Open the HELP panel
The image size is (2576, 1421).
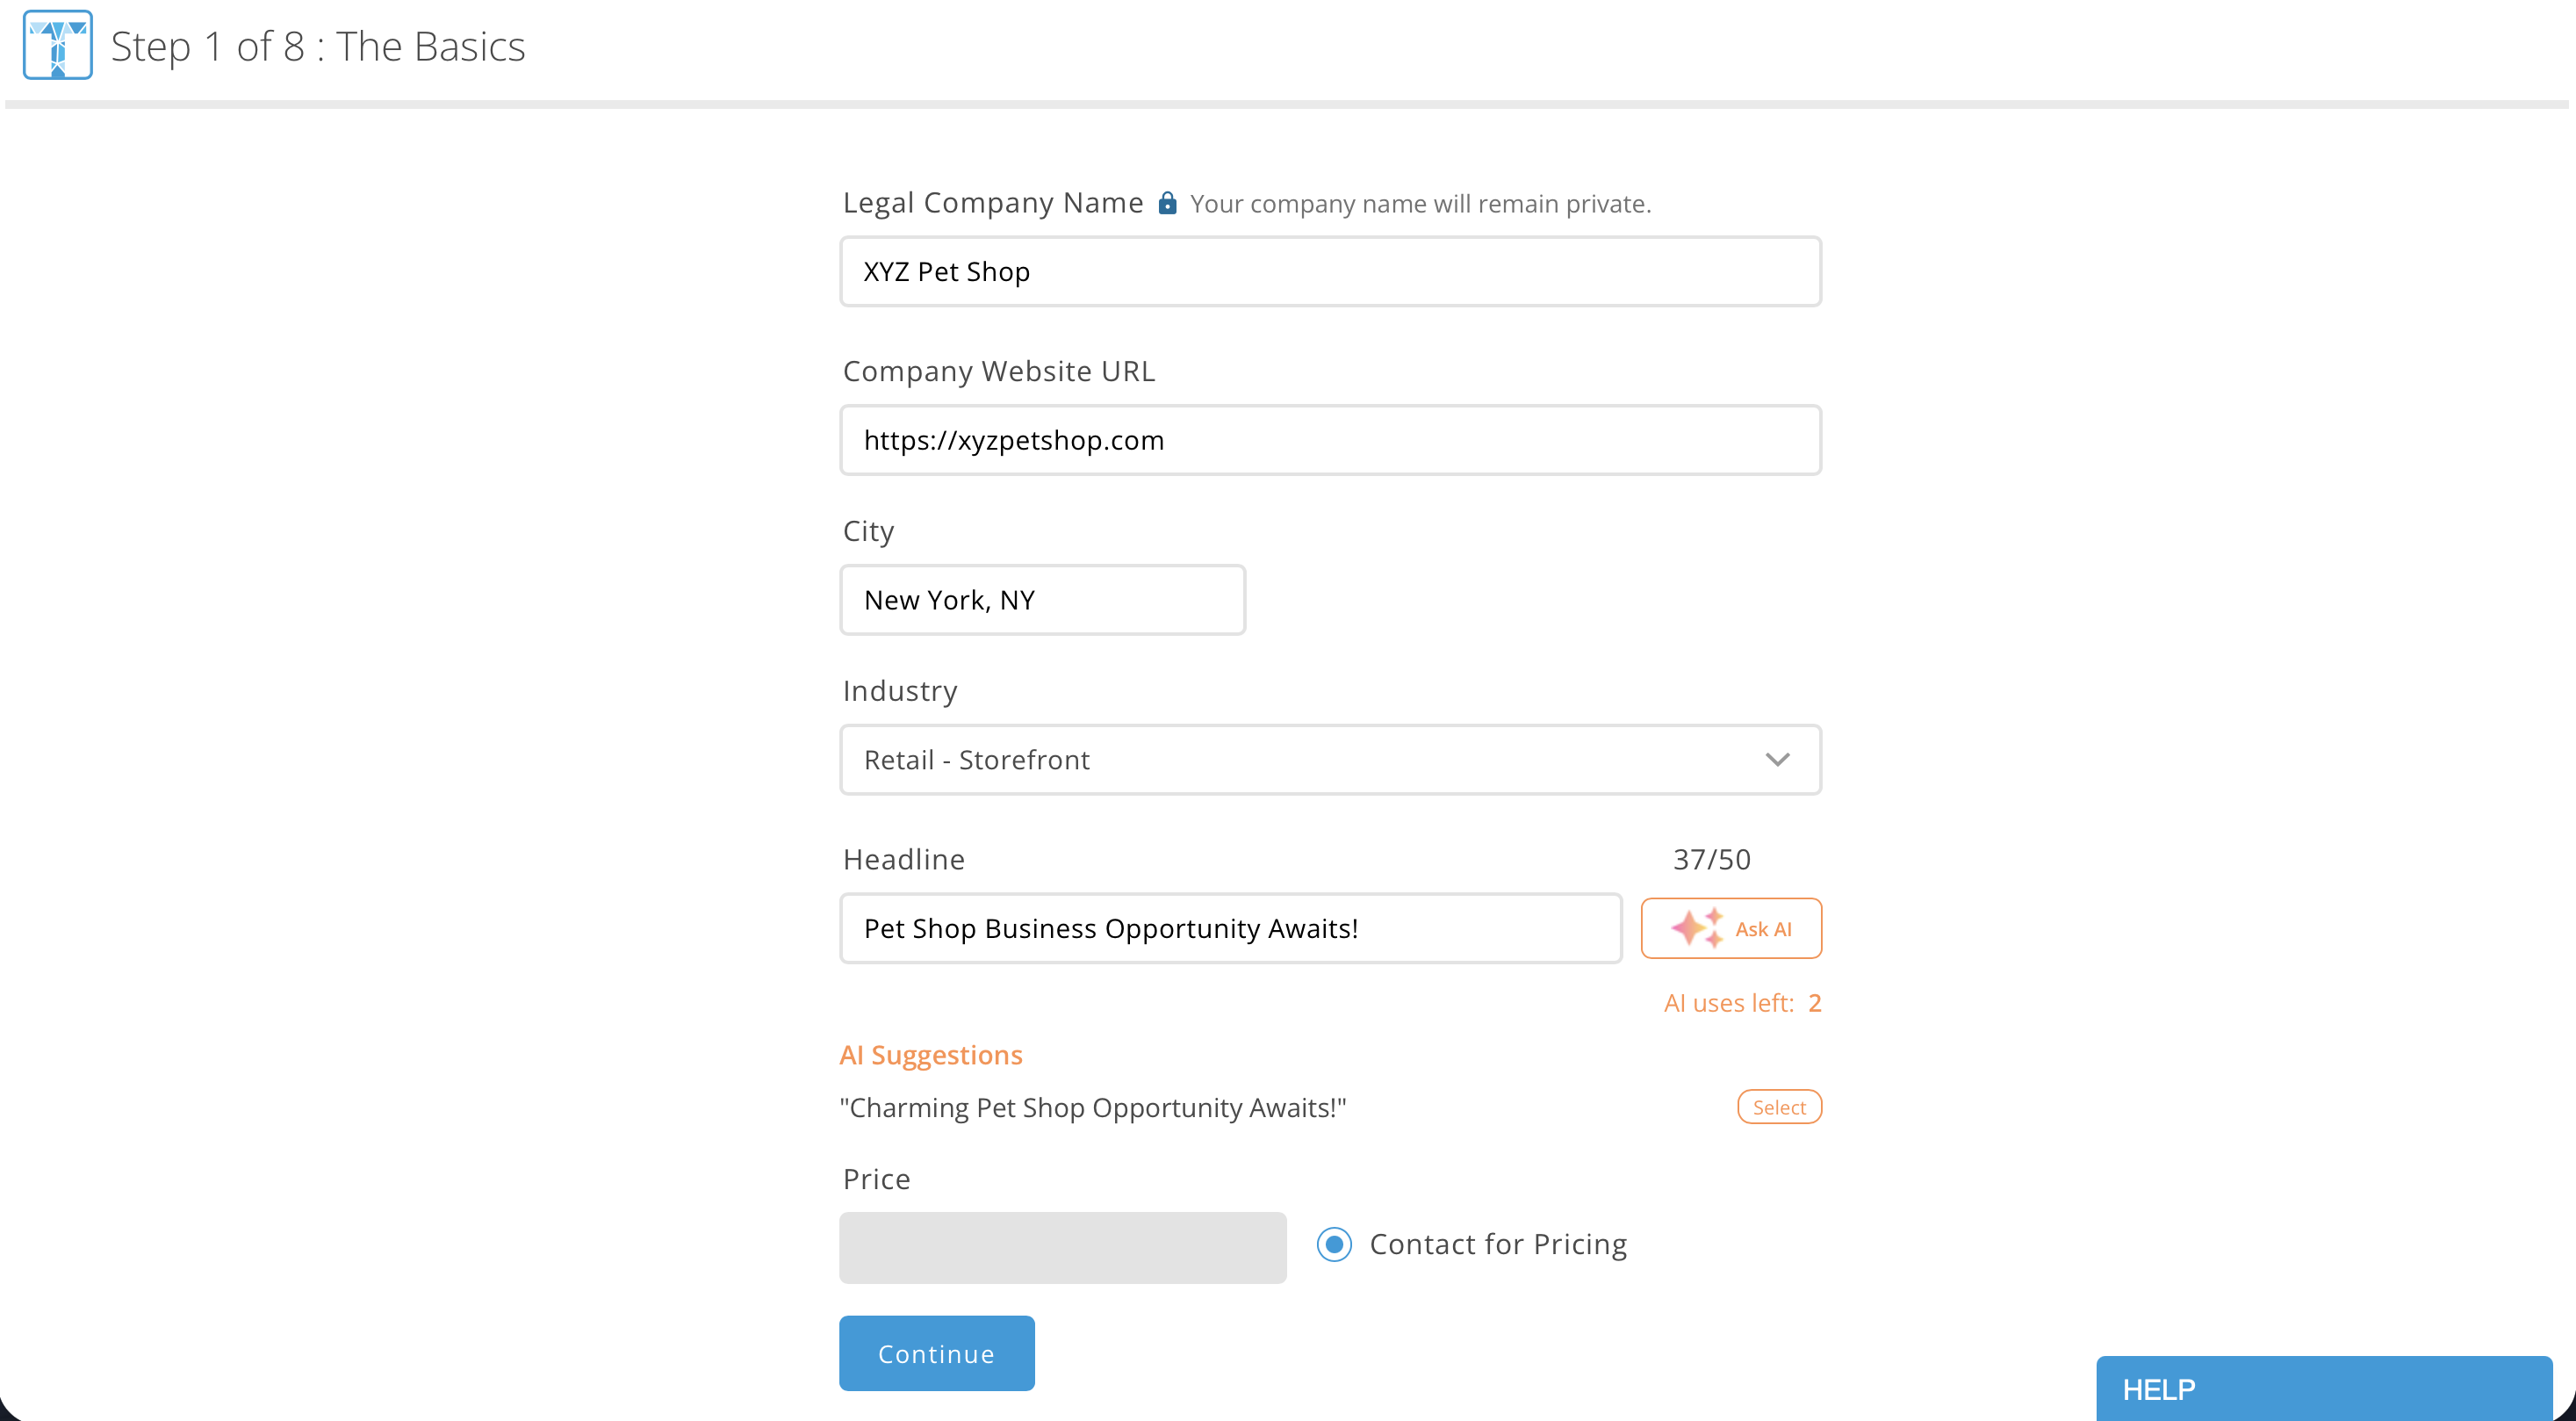pyautogui.click(x=2323, y=1388)
